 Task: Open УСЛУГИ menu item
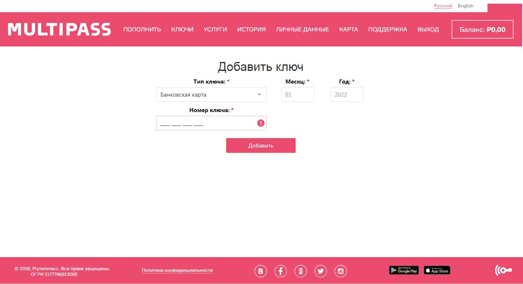click(215, 29)
